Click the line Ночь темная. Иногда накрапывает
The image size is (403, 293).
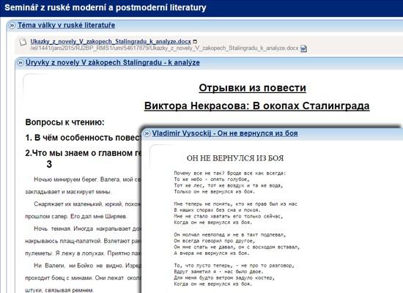[x=87, y=229]
